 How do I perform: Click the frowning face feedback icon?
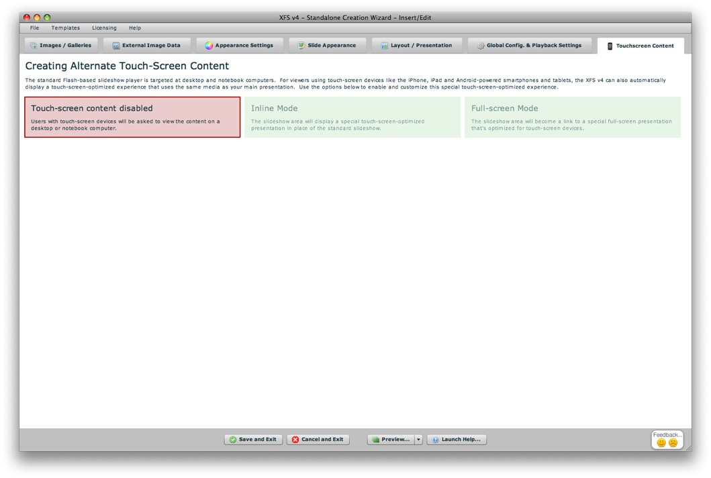tap(673, 443)
